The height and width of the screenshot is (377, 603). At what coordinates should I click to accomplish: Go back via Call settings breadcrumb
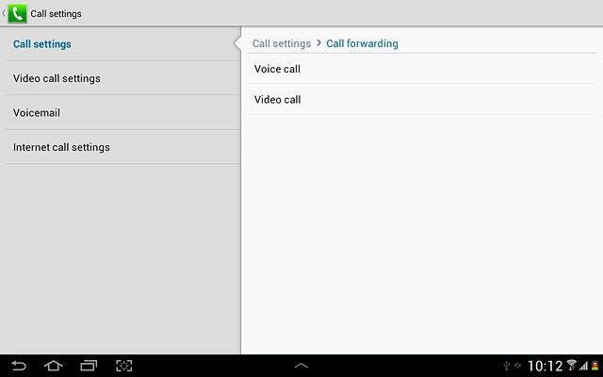point(282,43)
